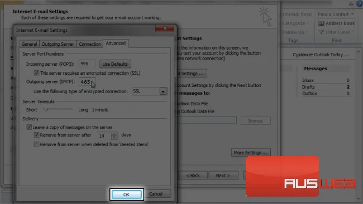Close the Internet E-mail Settings dialog
The height and width of the screenshot is (204, 363).
(165, 28)
